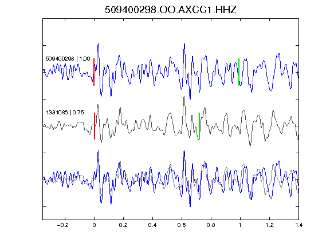Click the x-axis tick label 0.8
330x247 pixels.
pos(211,225)
